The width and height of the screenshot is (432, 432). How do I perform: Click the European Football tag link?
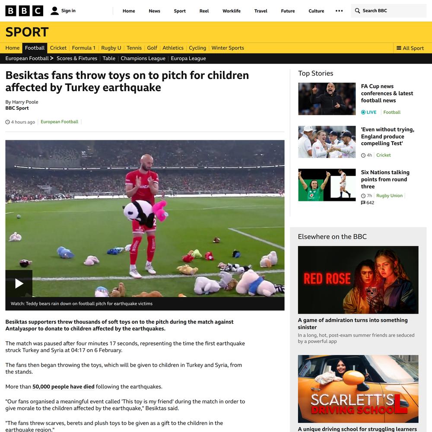coord(60,122)
